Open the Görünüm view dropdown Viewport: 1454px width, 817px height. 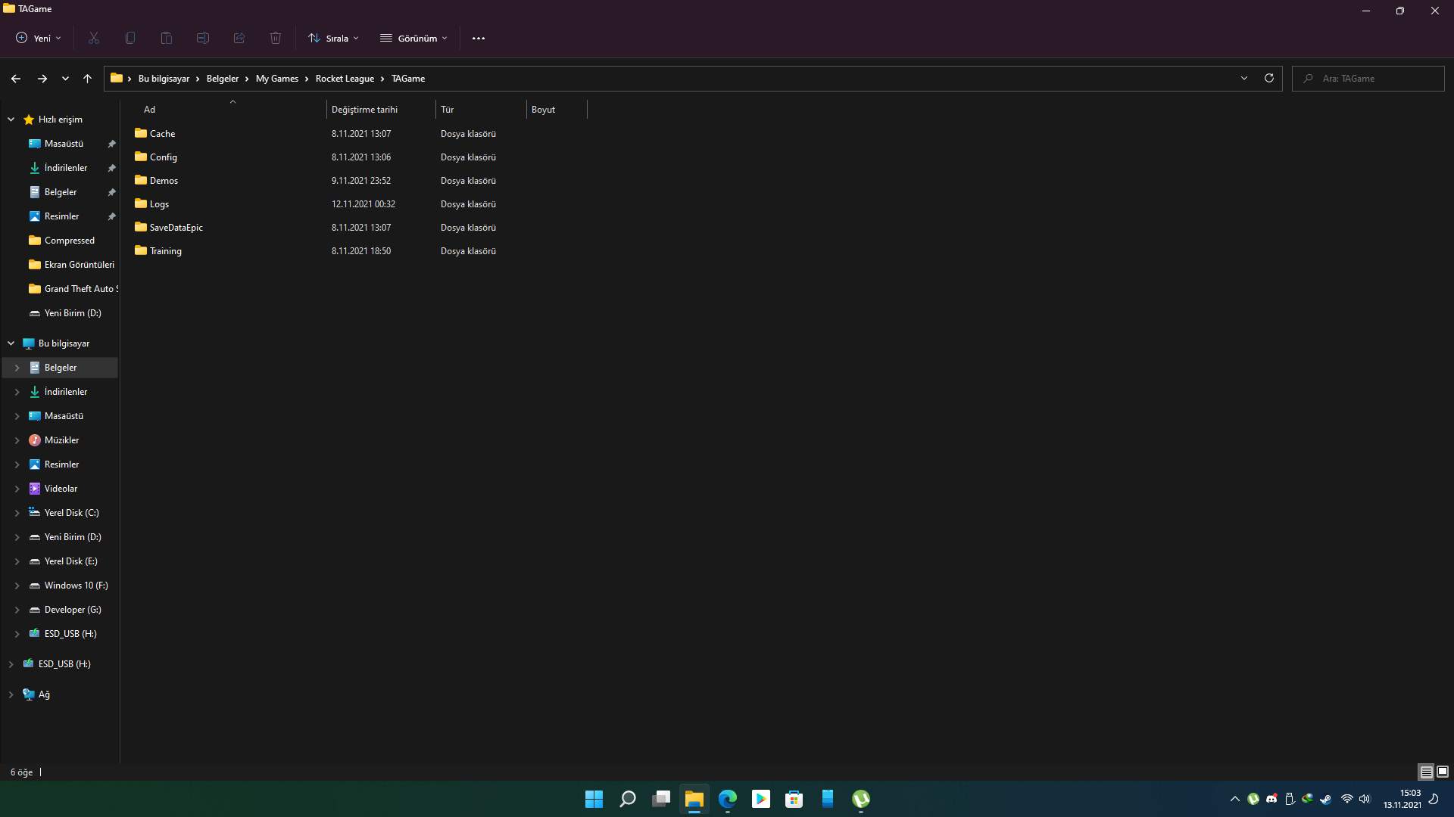tap(414, 38)
